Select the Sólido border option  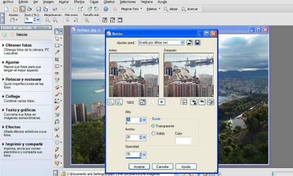(158, 134)
